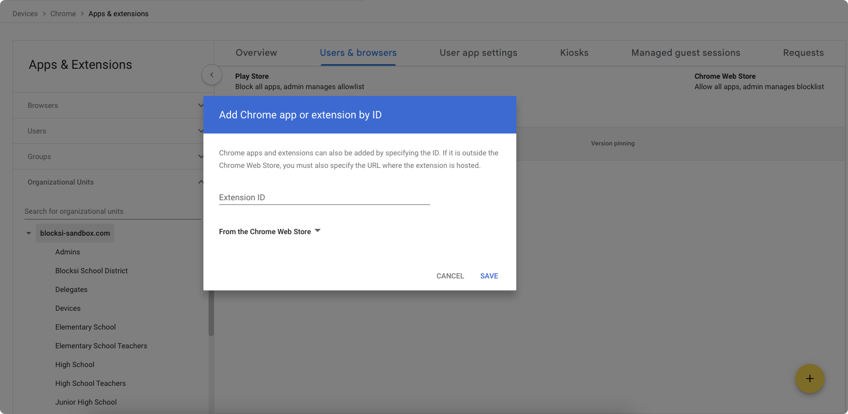The width and height of the screenshot is (848, 414).
Task: Pick the High School organizational unit
Action: [x=75, y=364]
